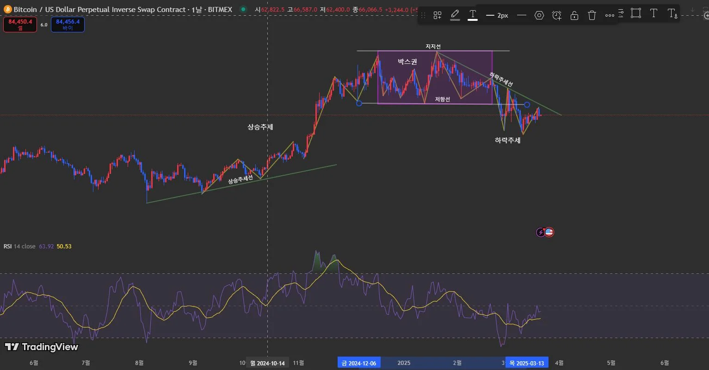709x370 pixels.
Task: Click the 6.0 spread value
Action: pos(44,25)
